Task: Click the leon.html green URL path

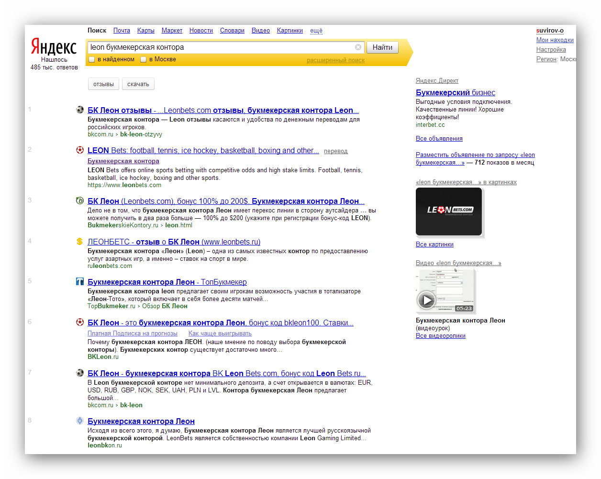Action: tap(178, 225)
